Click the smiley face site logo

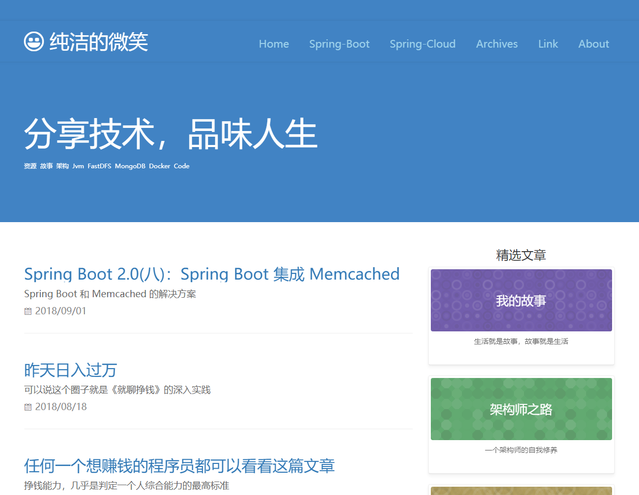point(33,41)
